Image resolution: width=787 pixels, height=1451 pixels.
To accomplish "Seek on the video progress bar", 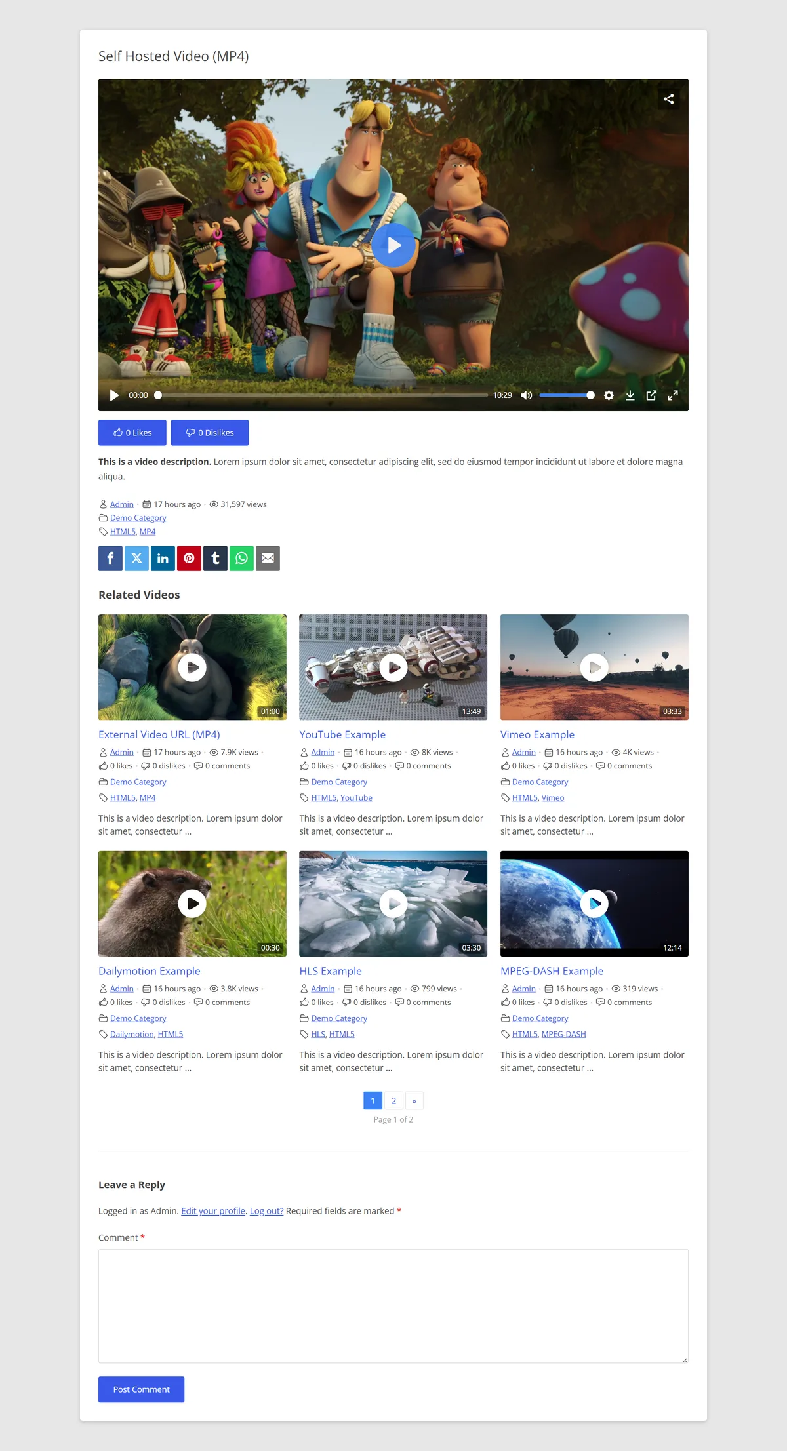I will click(323, 395).
